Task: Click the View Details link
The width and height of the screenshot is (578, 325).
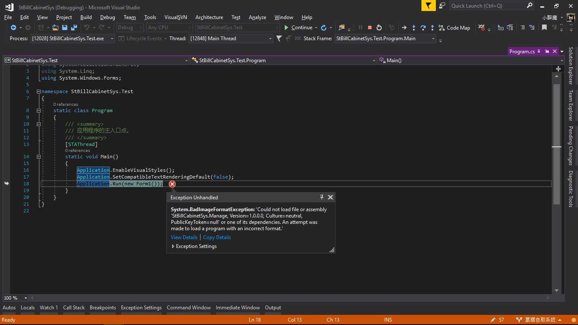Action: point(184,237)
